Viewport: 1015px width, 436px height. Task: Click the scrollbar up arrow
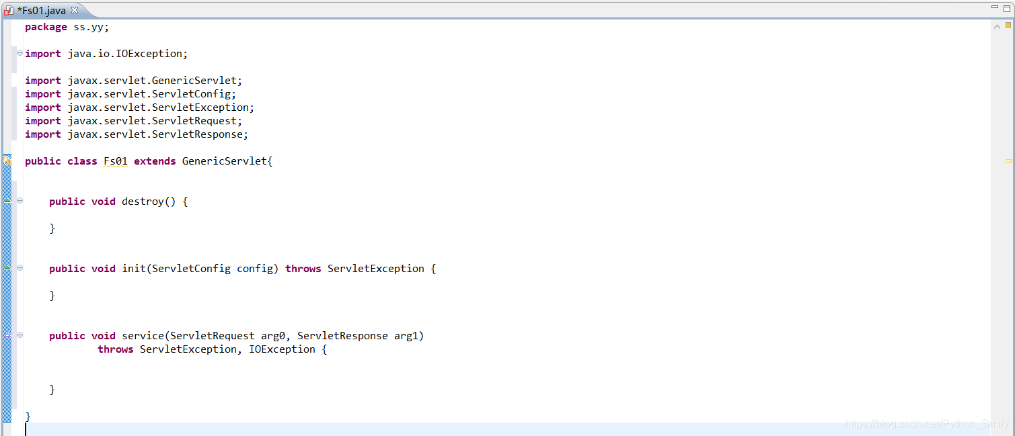998,26
